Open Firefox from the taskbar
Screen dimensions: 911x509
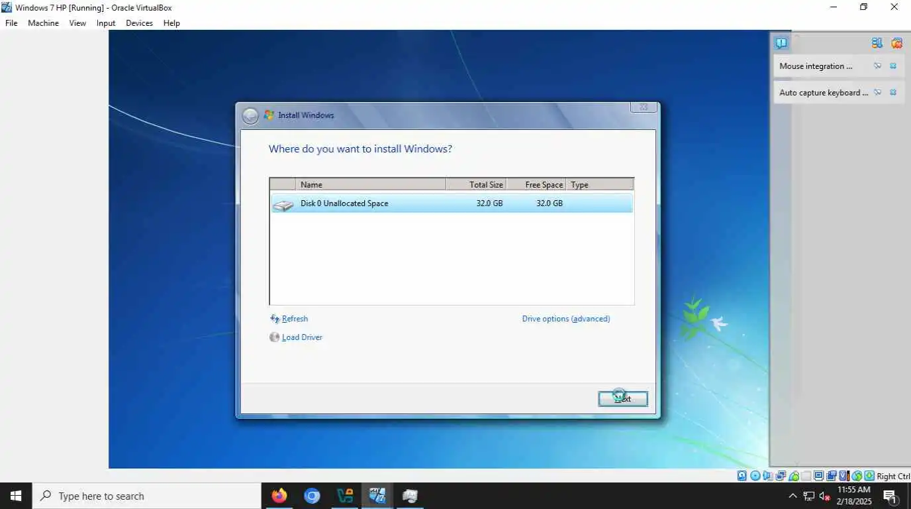click(279, 496)
